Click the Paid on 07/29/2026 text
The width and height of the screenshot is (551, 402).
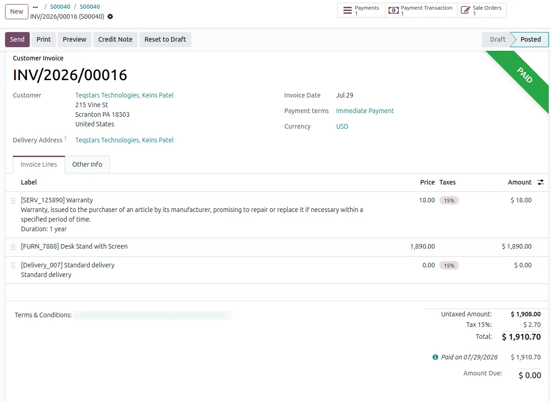pos(469,357)
